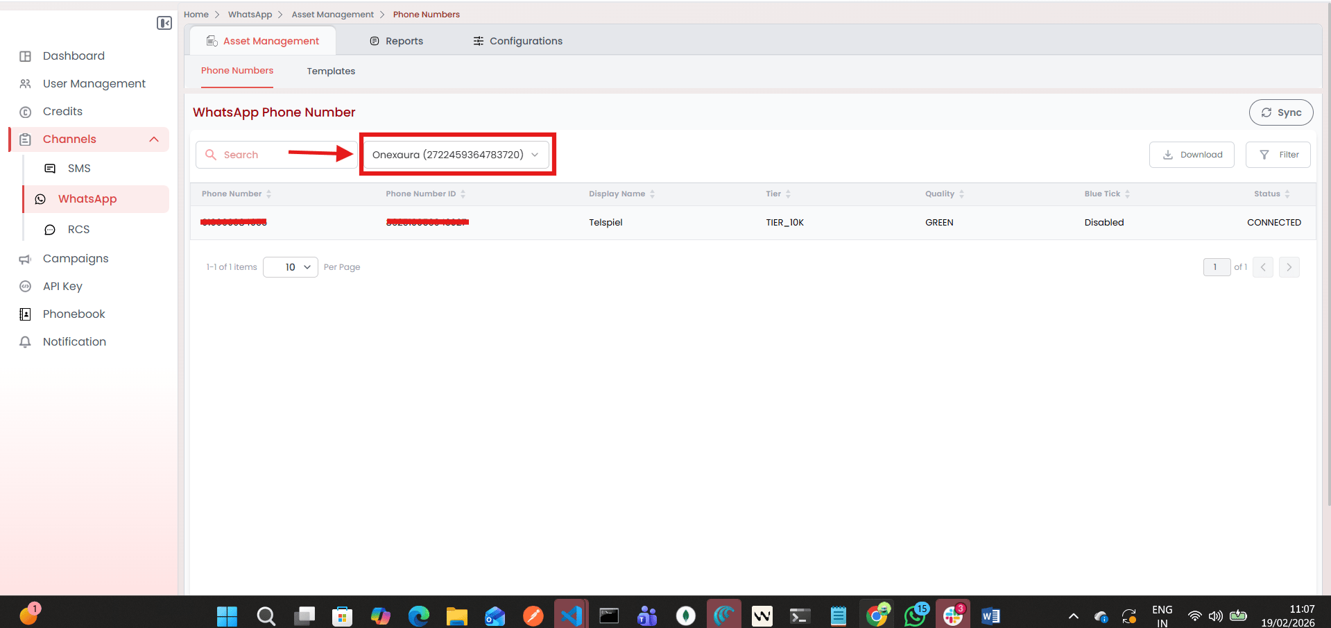Open the taskbar clock and date

1288,616
